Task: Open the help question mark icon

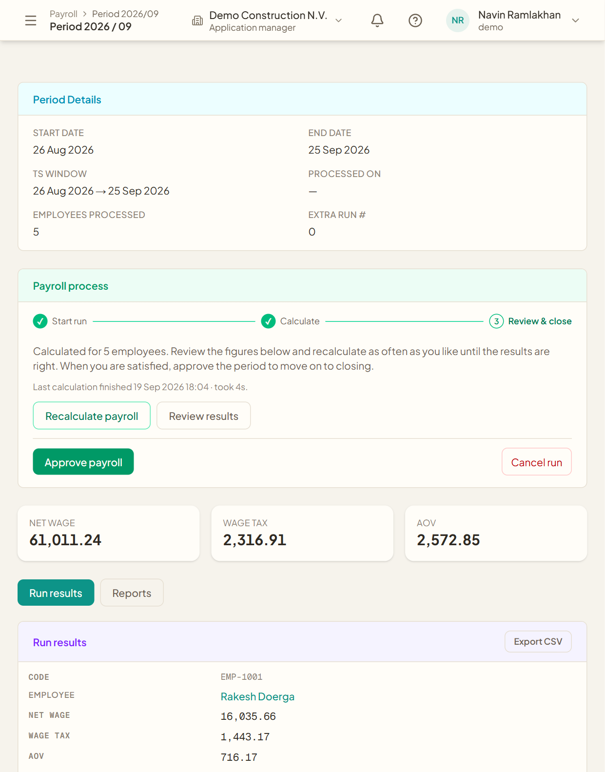Action: (x=415, y=20)
